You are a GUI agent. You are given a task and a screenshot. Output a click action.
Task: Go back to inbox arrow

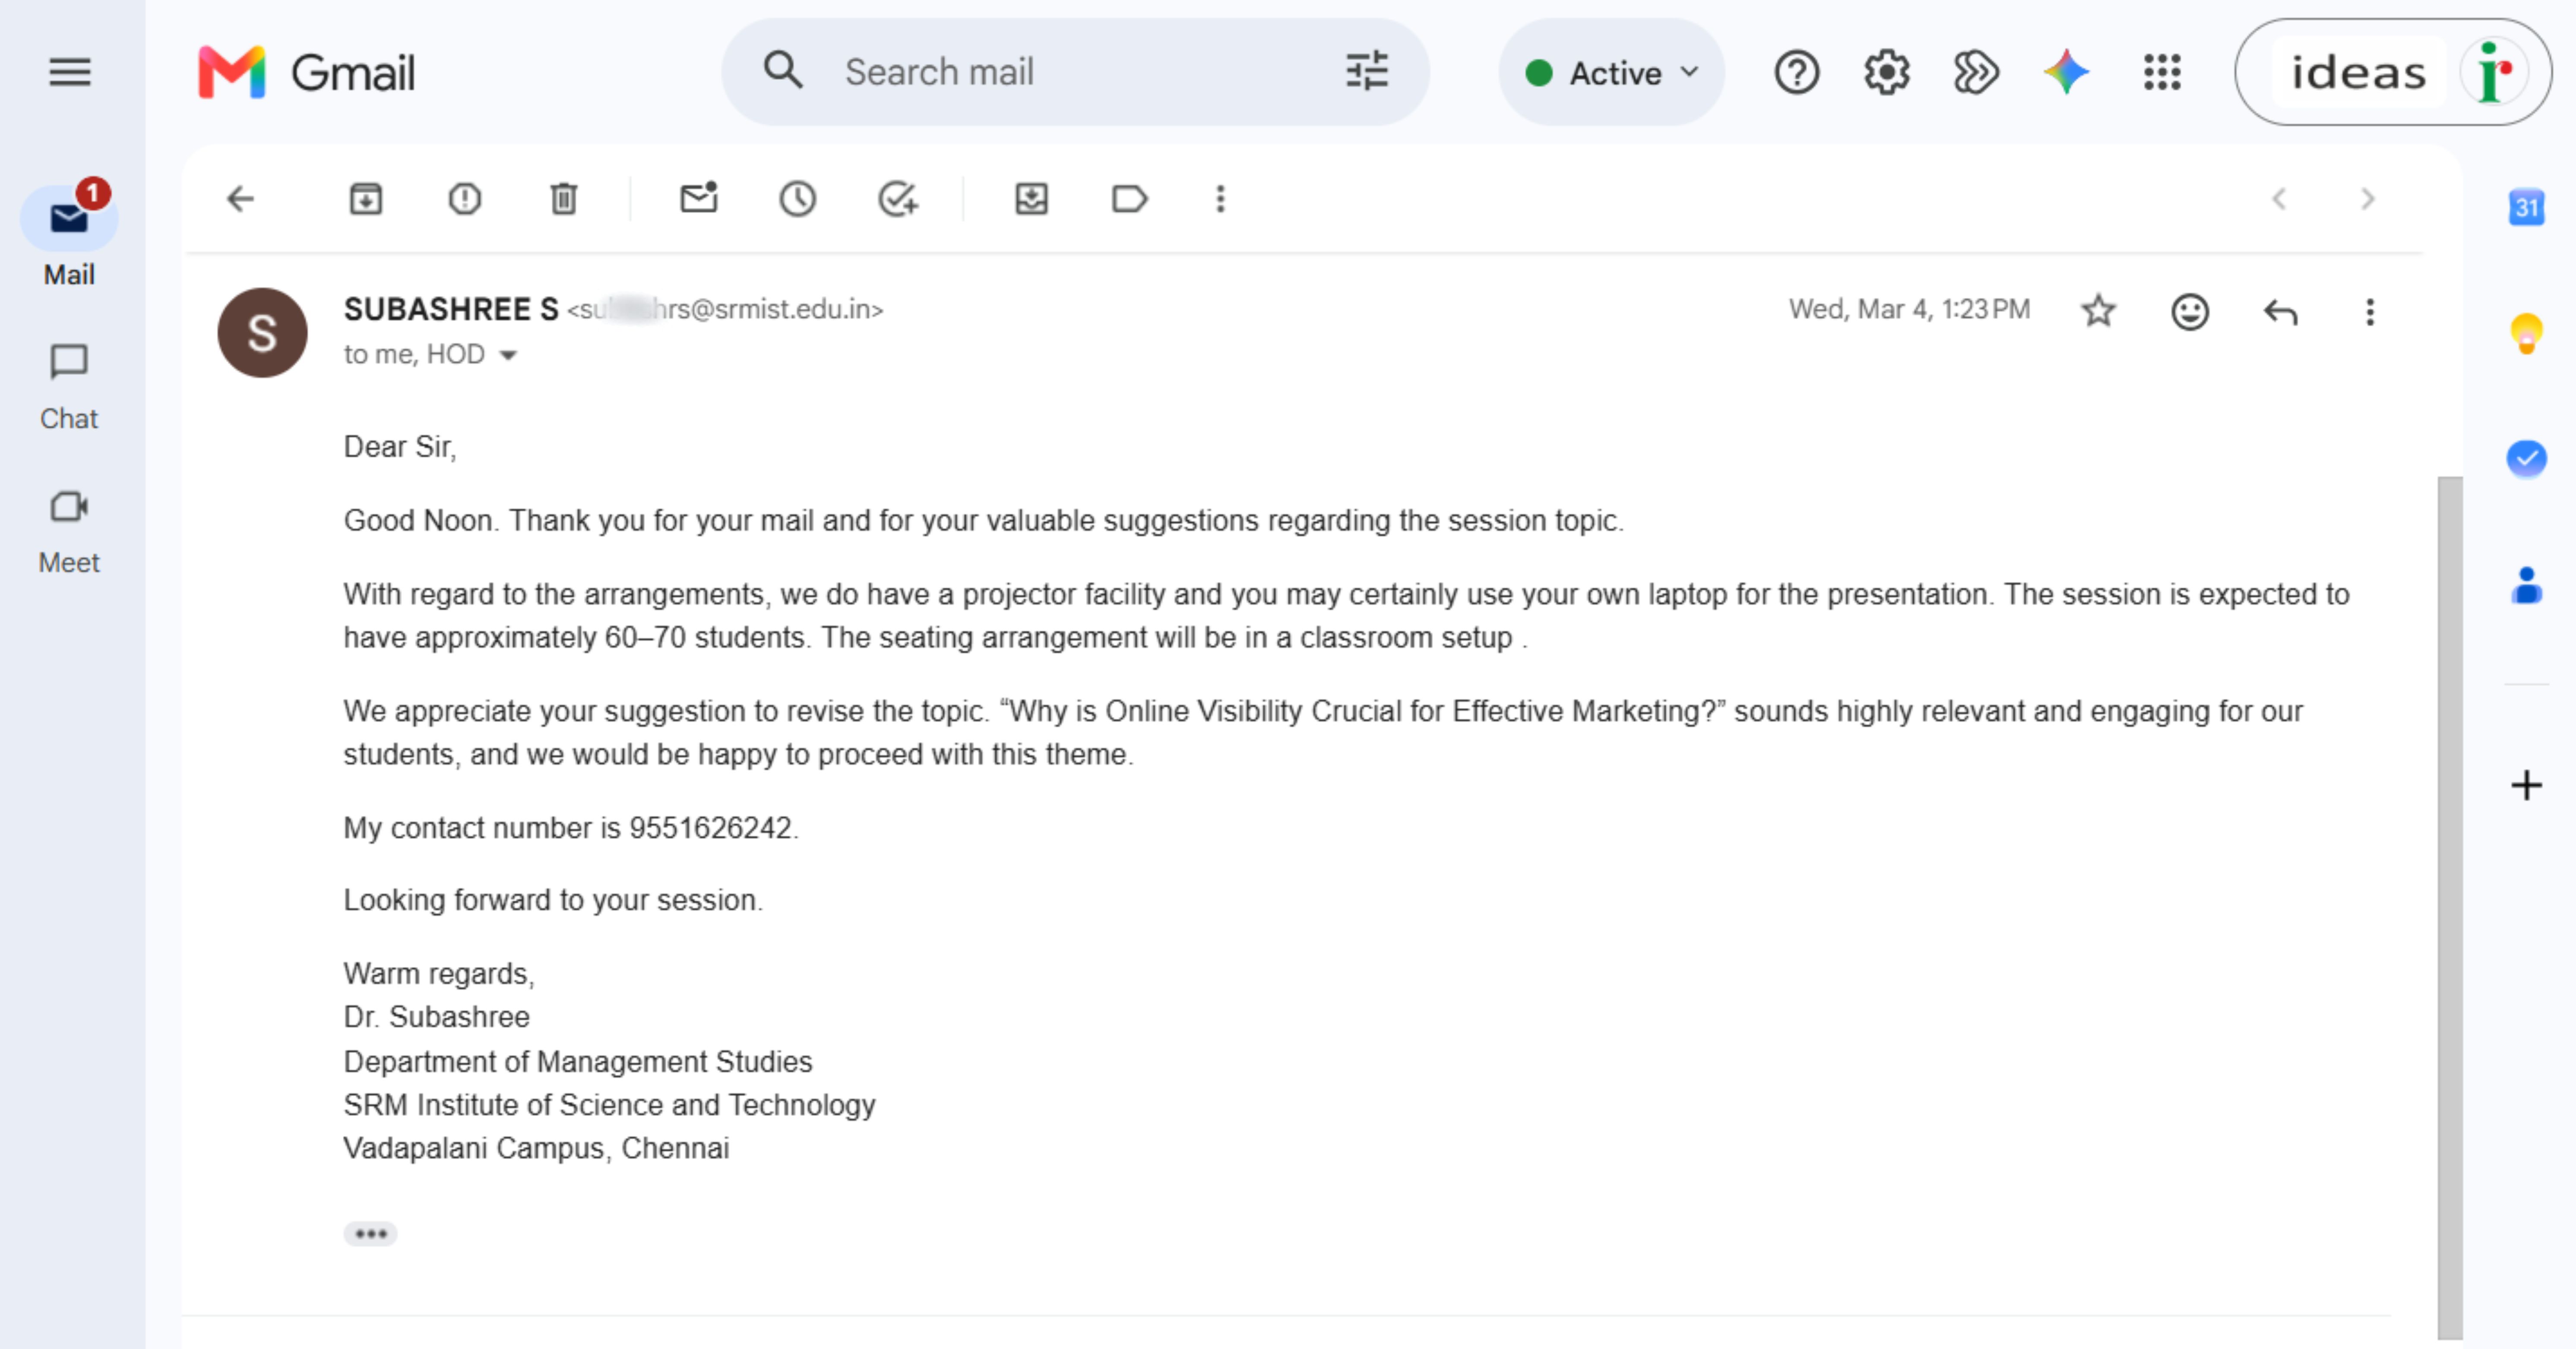tap(241, 199)
